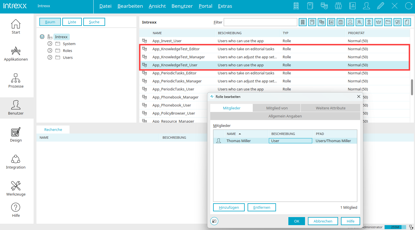The width and height of the screenshot is (415, 230).
Task: Open the Benutzer menu in menu bar
Action: (182, 6)
